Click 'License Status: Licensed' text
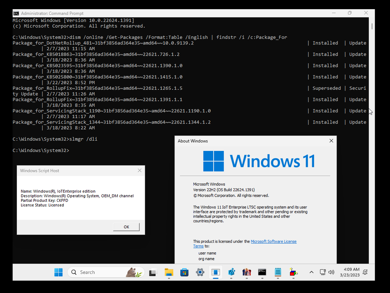The height and width of the screenshot is (293, 390). click(42, 205)
